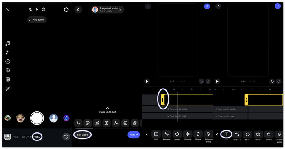Select the magic wand touch-up tool
Screen dimensions: 285x149
(x=8, y=88)
